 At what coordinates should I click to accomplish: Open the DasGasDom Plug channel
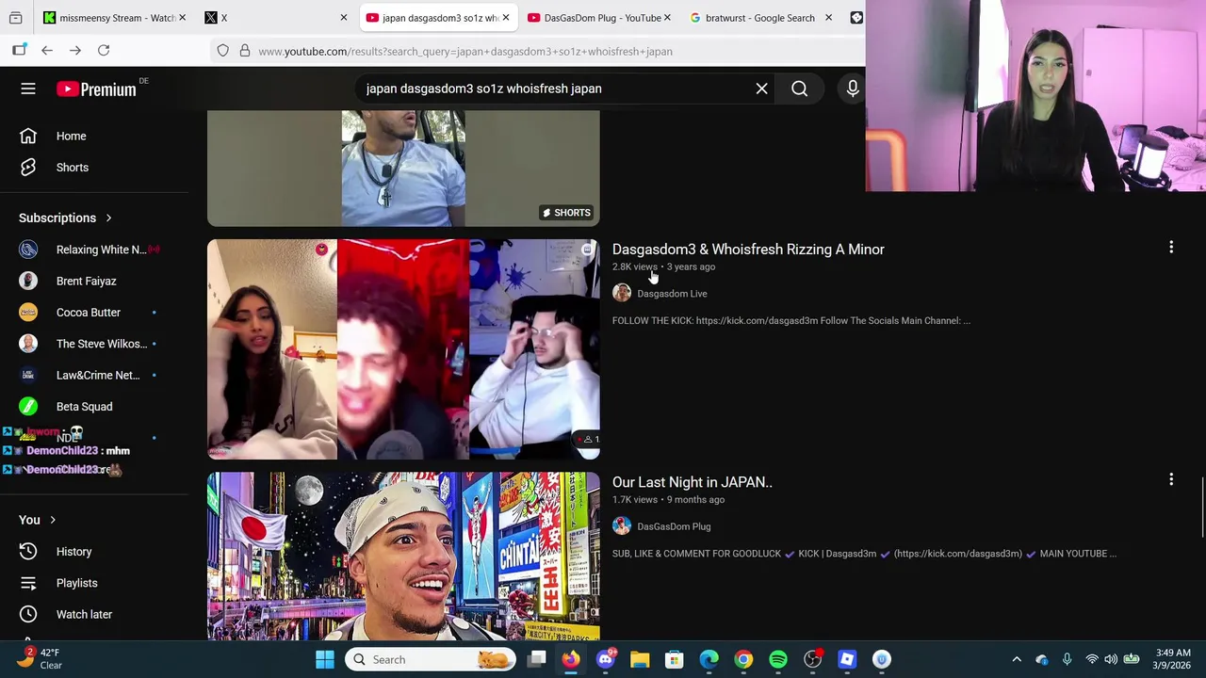(674, 526)
